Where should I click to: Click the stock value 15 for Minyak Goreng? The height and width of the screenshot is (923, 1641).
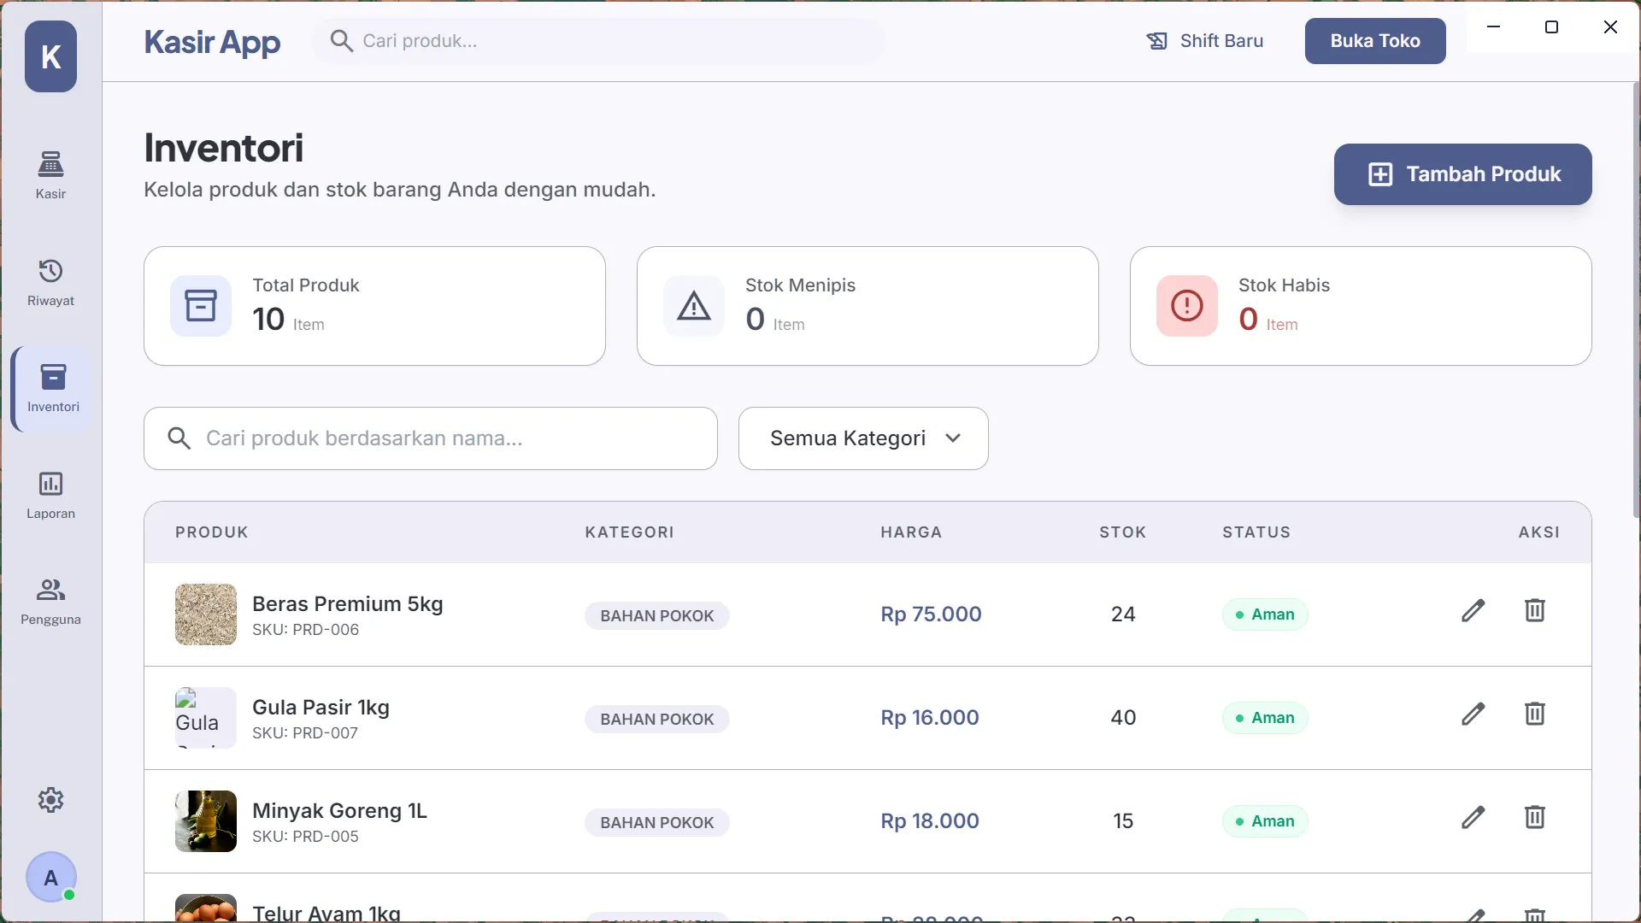pos(1123,821)
